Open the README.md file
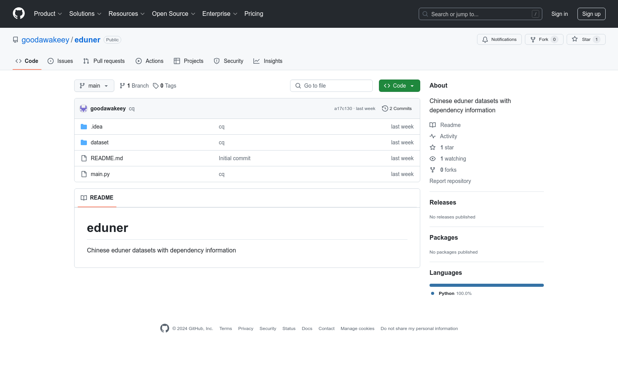 coord(107,158)
